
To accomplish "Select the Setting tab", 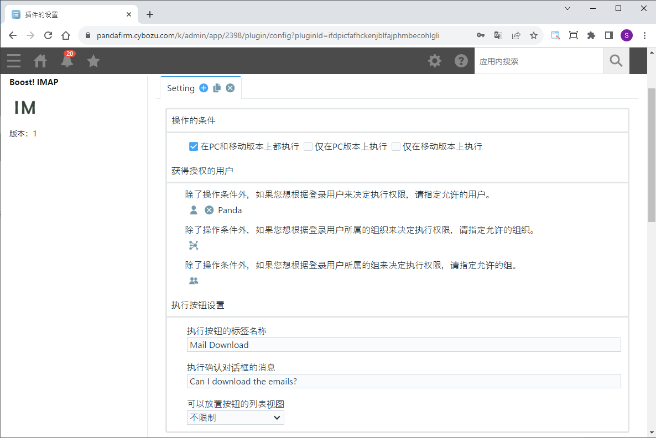I will coord(181,88).
